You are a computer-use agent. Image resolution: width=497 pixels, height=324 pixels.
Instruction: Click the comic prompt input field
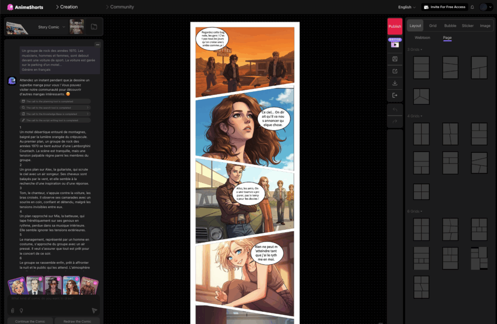point(53,299)
